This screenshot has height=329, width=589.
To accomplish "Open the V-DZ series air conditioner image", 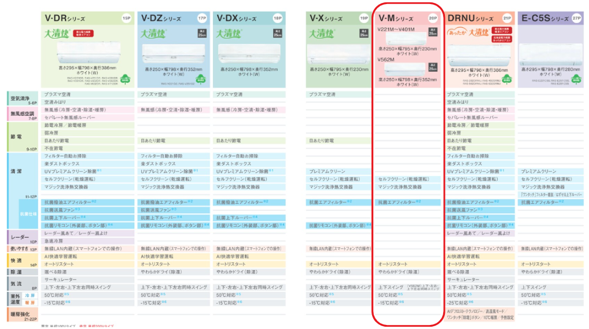I will (x=174, y=54).
